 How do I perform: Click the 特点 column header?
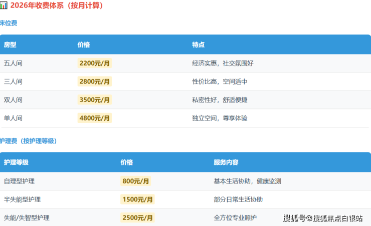198,44
